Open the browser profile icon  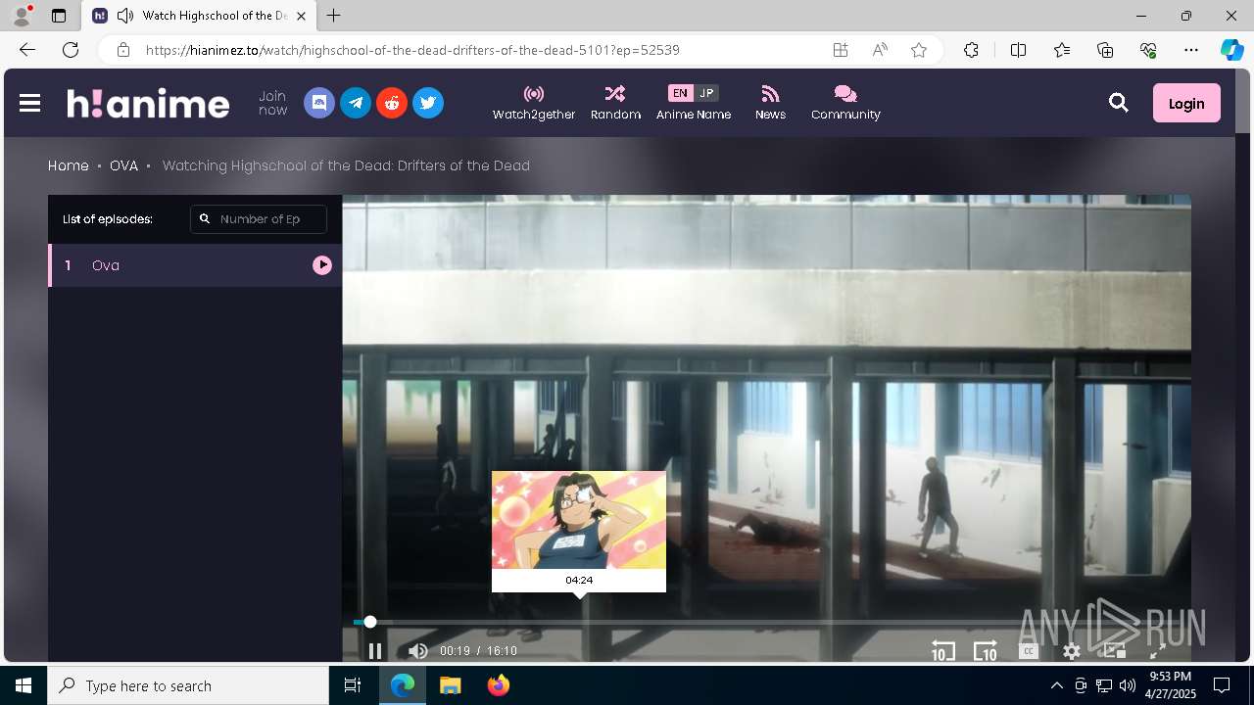[22, 16]
